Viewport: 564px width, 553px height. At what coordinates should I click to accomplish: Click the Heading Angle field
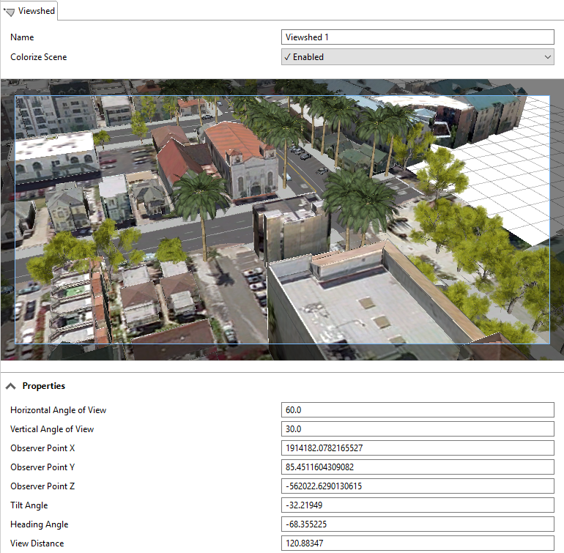pos(418,524)
